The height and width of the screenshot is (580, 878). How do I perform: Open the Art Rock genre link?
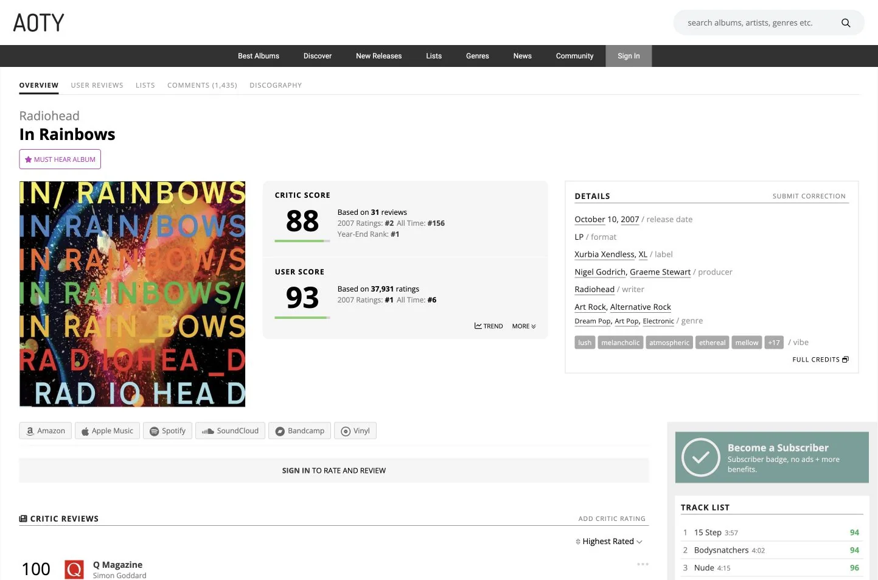(590, 307)
